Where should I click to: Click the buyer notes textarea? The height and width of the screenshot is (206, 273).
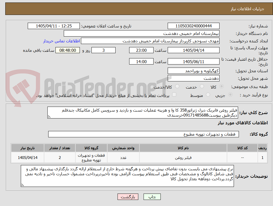[x=127, y=176]
